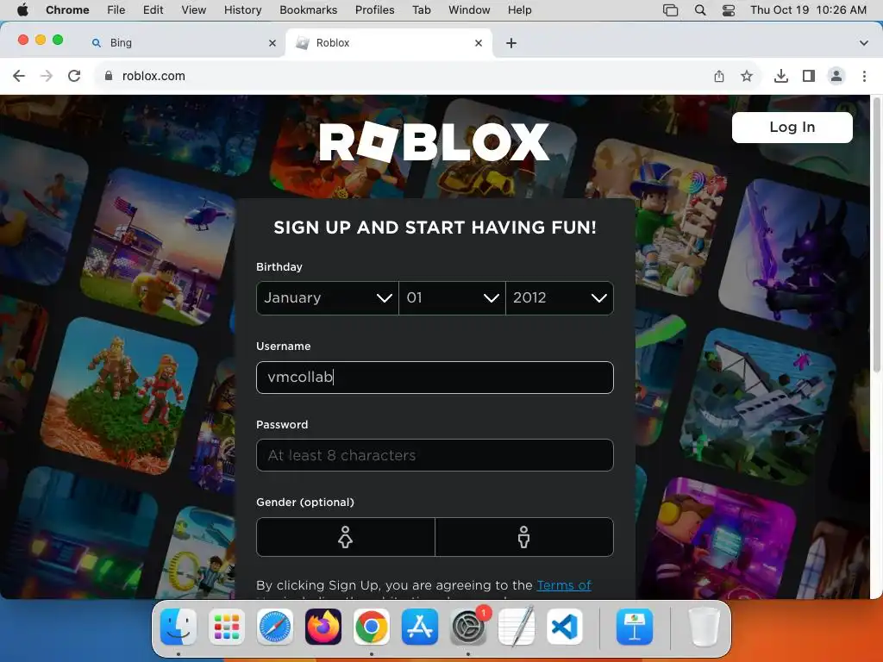Close the Roblox tab
Image resolution: width=883 pixels, height=662 pixels.
coord(479,43)
